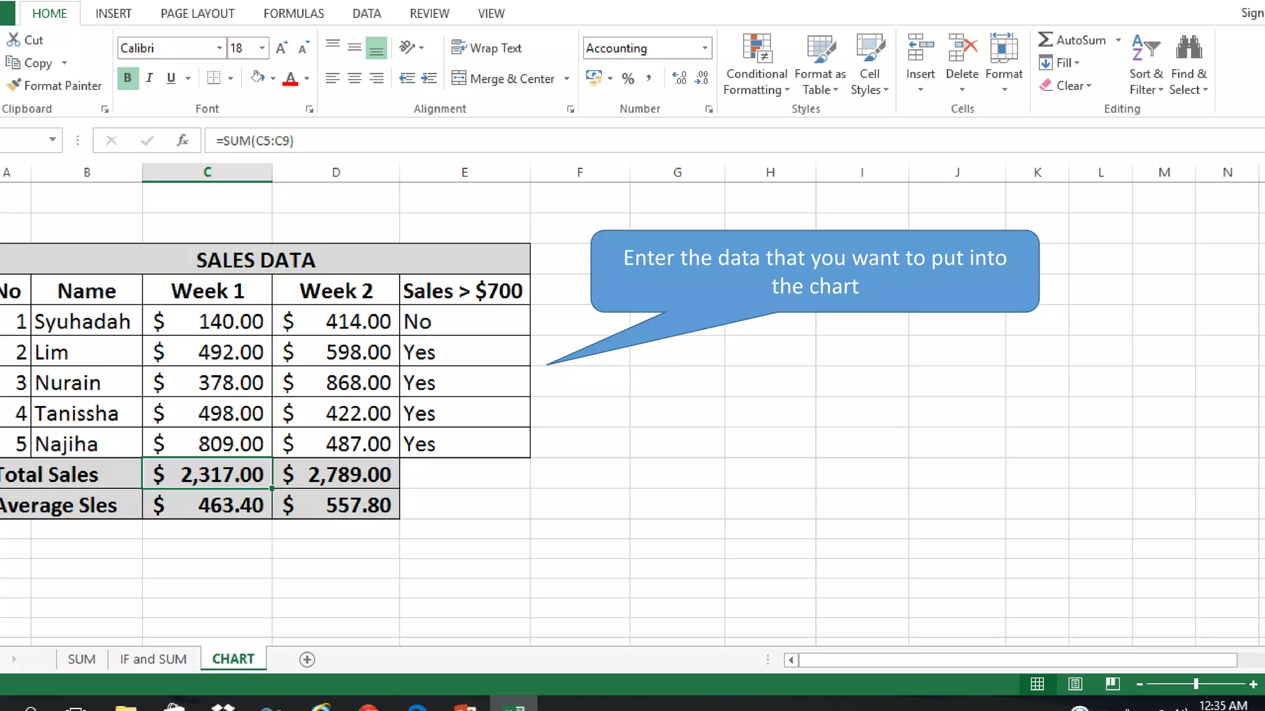Open the Accounting number format dropdown
Image resolution: width=1265 pixels, height=711 pixels.
coord(704,48)
